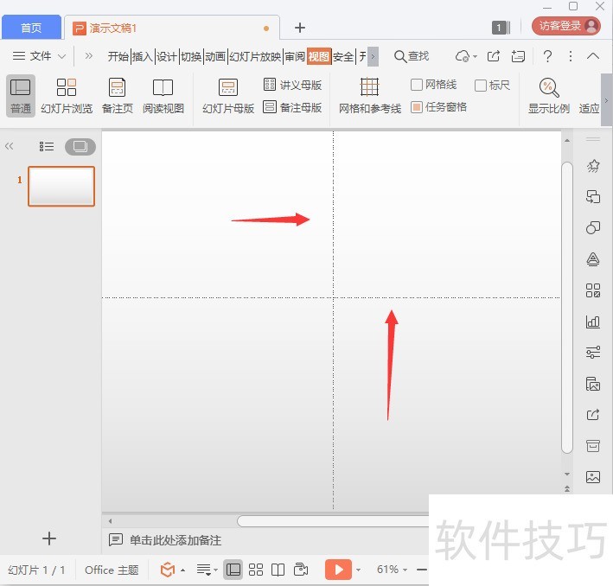
Task: Open the picture icon at sidebar bottom
Action: pos(592,477)
